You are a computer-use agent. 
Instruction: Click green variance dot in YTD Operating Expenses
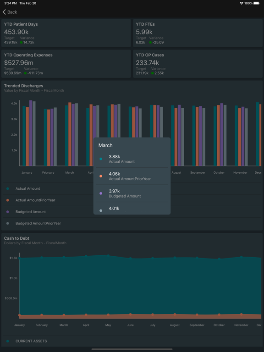[x=25, y=73]
